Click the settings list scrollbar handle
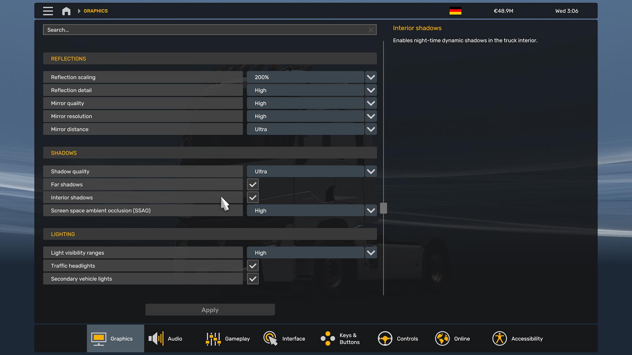Viewport: 632px width, 355px height. pyautogui.click(x=383, y=208)
